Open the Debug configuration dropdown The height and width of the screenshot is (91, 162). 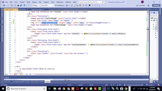click(36, 5)
